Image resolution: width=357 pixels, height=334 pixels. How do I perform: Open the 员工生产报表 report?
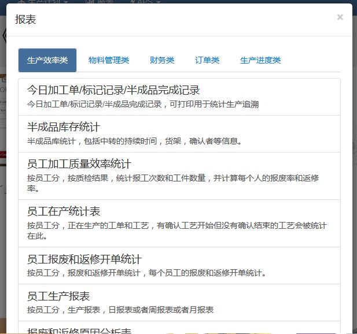[58, 296]
